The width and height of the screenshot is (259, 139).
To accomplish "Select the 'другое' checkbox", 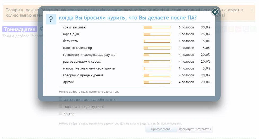I will [61, 113].
